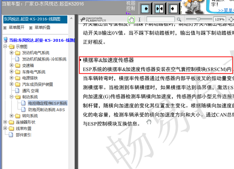Open 发动机机械系统-冷却系统 page

click(x=44, y=59)
